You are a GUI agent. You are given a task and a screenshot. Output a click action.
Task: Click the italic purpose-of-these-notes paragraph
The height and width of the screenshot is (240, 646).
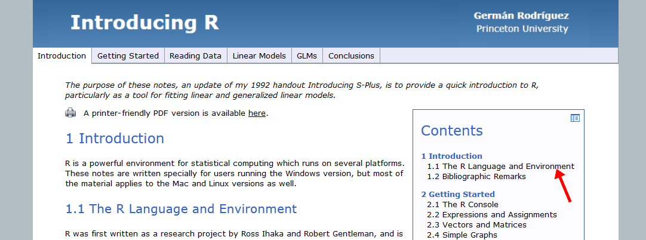click(x=302, y=91)
